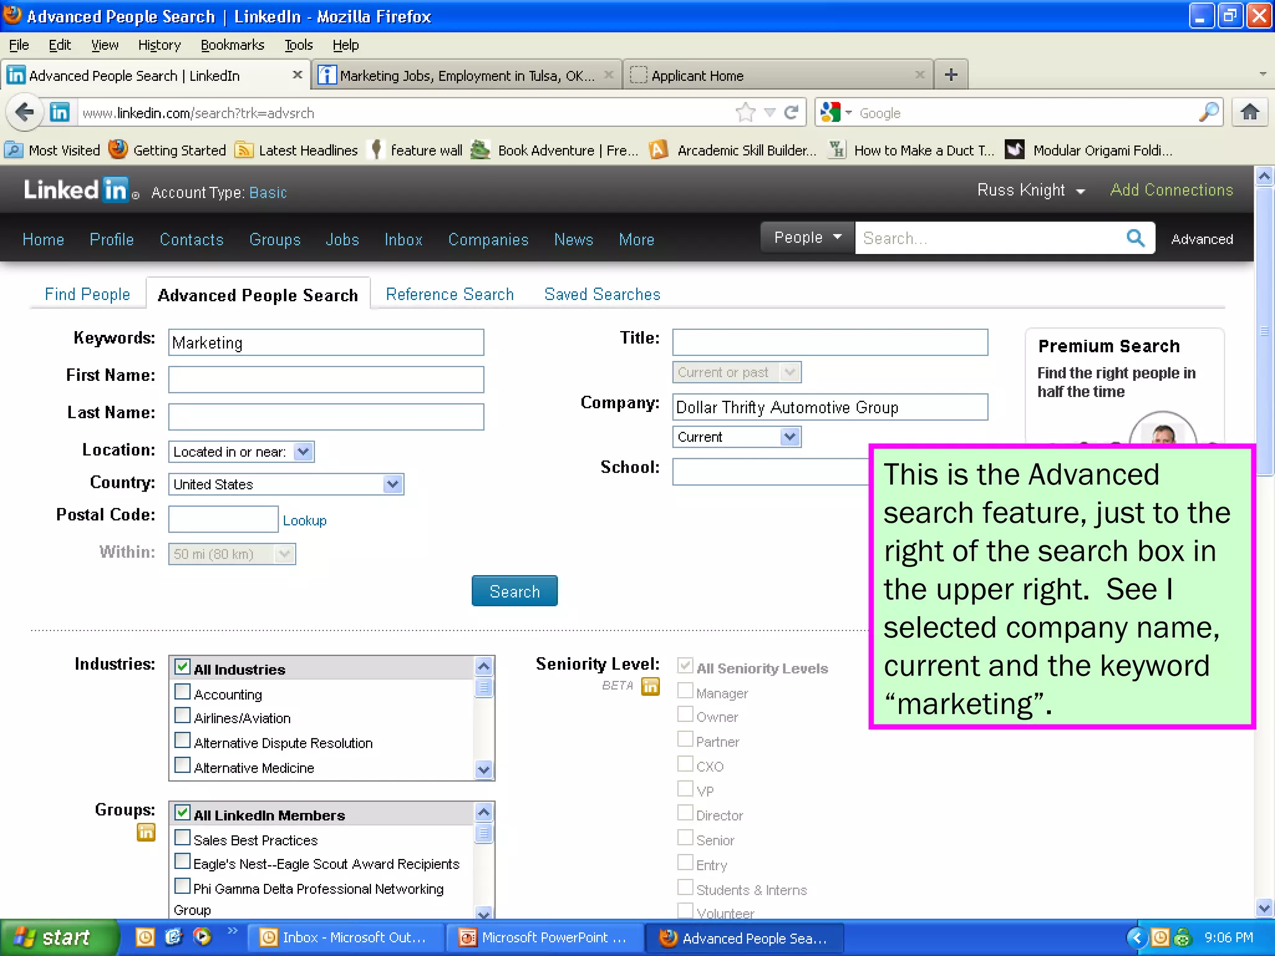The height and width of the screenshot is (956, 1275).
Task: Click the Advanced search link
Action: click(1202, 239)
